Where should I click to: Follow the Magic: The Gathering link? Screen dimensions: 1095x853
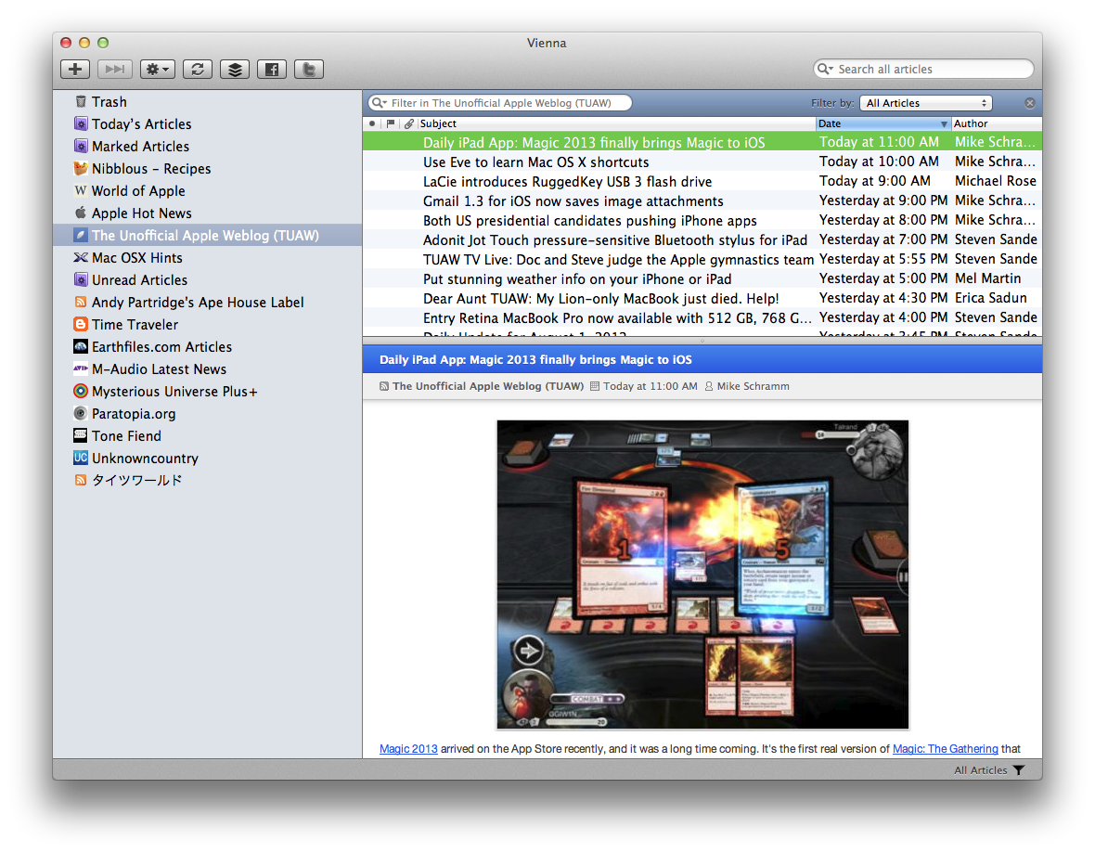click(x=945, y=749)
